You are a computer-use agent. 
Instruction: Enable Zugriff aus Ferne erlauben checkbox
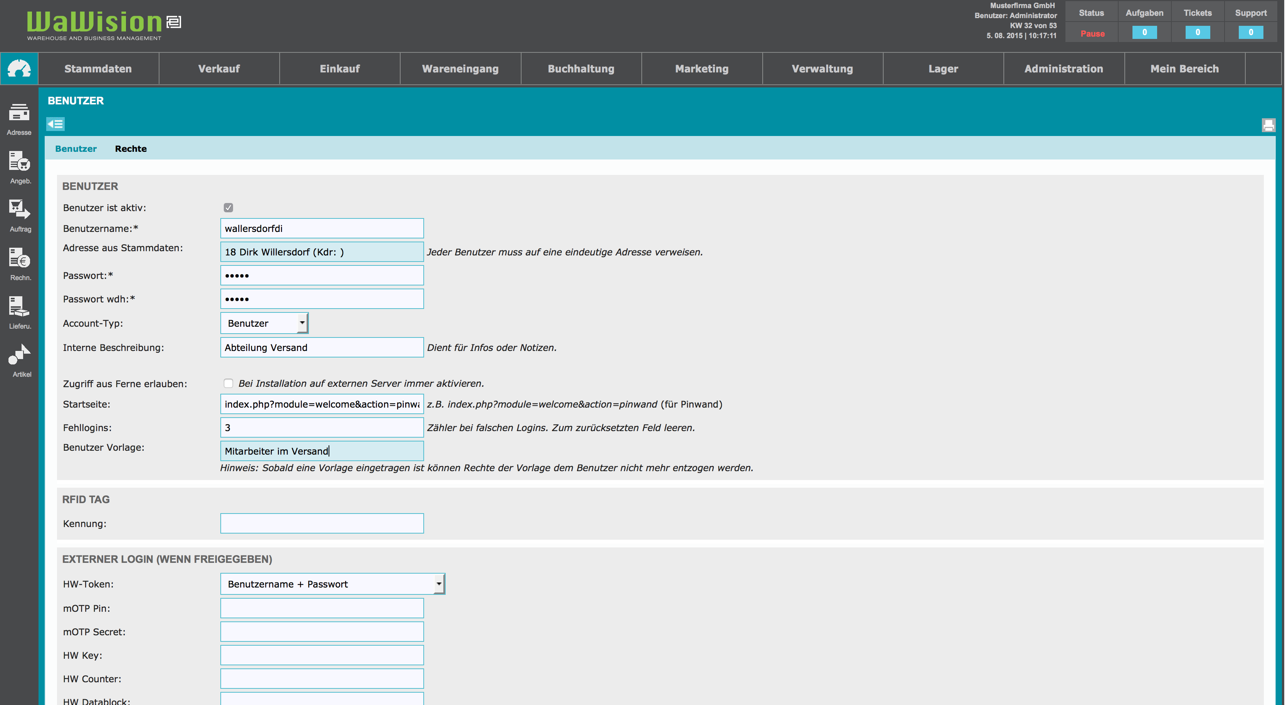coord(228,383)
